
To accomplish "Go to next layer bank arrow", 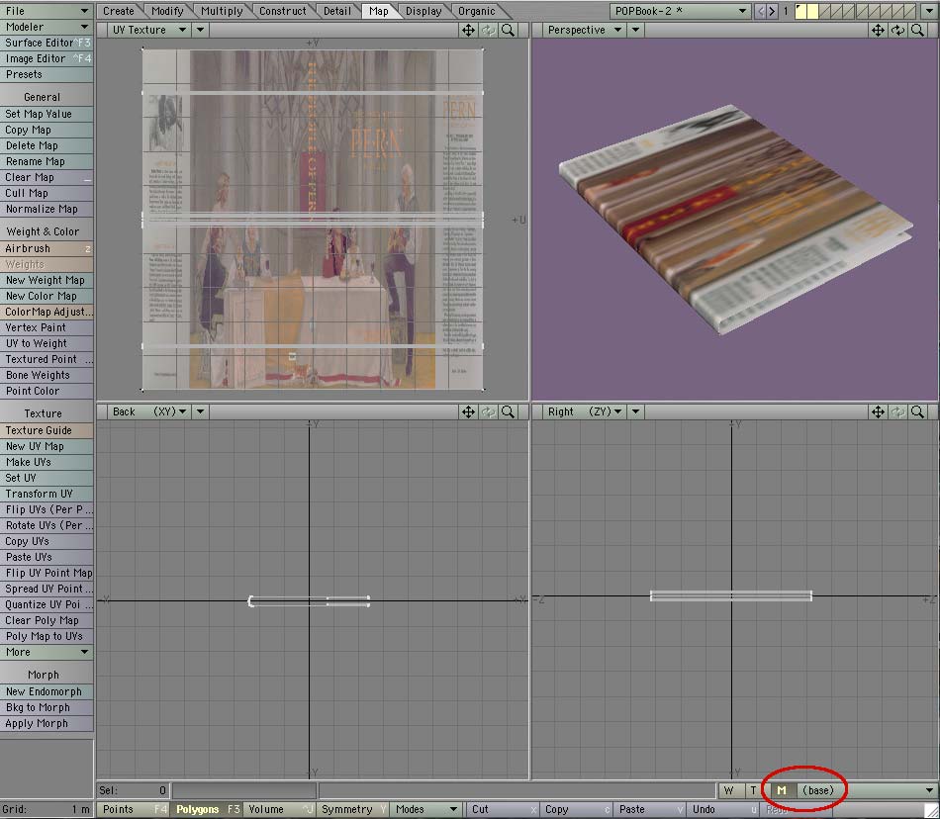I will tap(772, 11).
